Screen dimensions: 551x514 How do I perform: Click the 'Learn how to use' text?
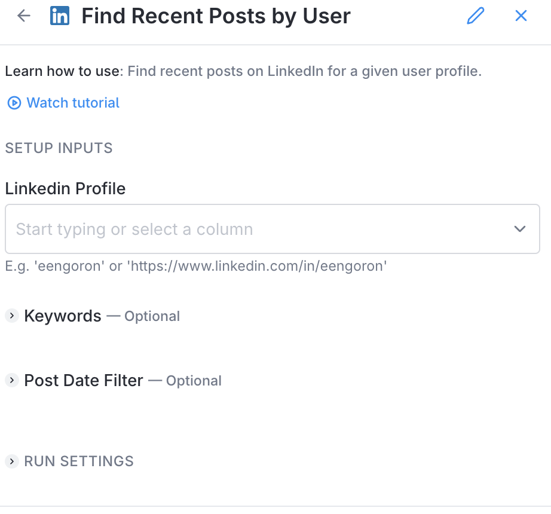pos(63,72)
